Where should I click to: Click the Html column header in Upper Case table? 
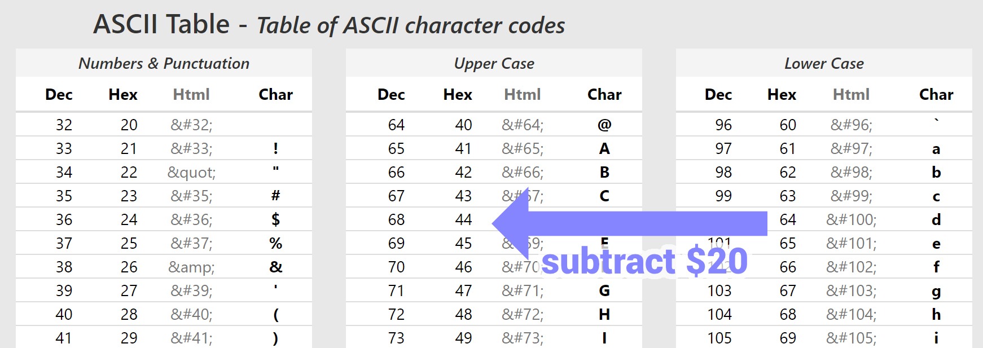(x=523, y=94)
